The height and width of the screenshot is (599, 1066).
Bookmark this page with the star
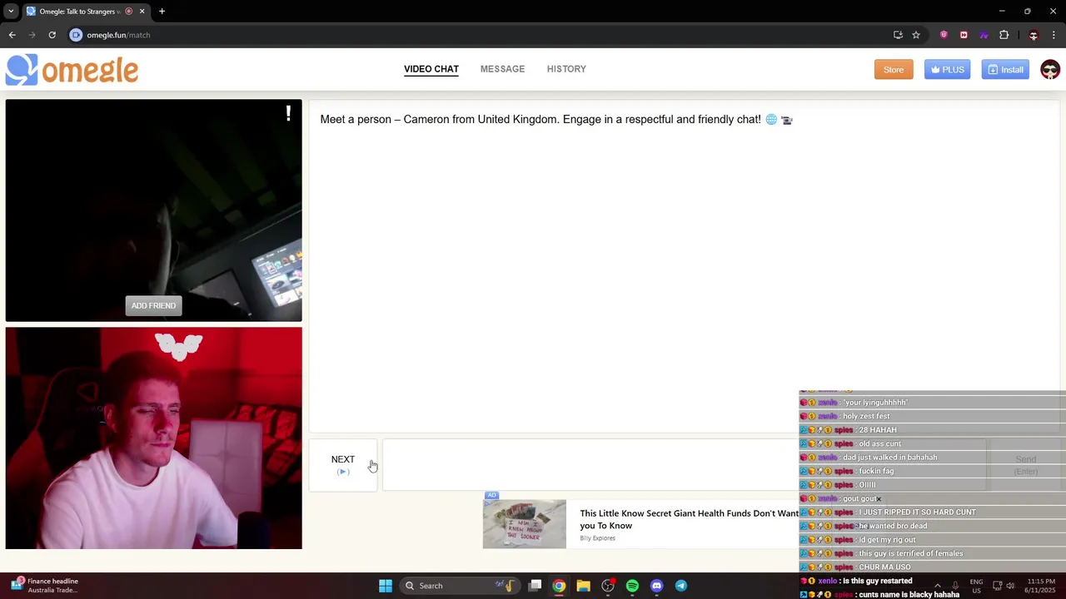click(x=916, y=35)
